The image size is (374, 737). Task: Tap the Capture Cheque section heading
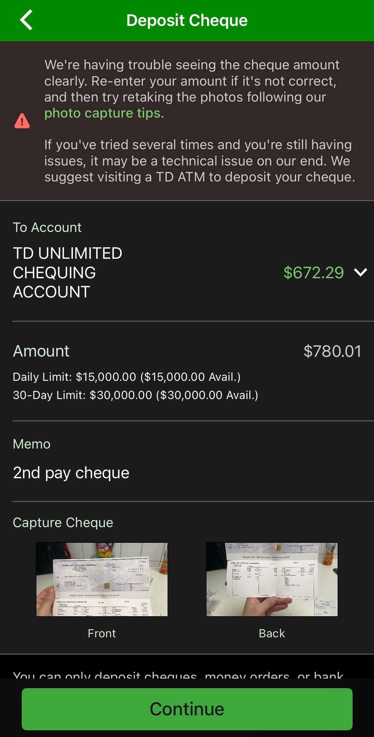pos(63,523)
